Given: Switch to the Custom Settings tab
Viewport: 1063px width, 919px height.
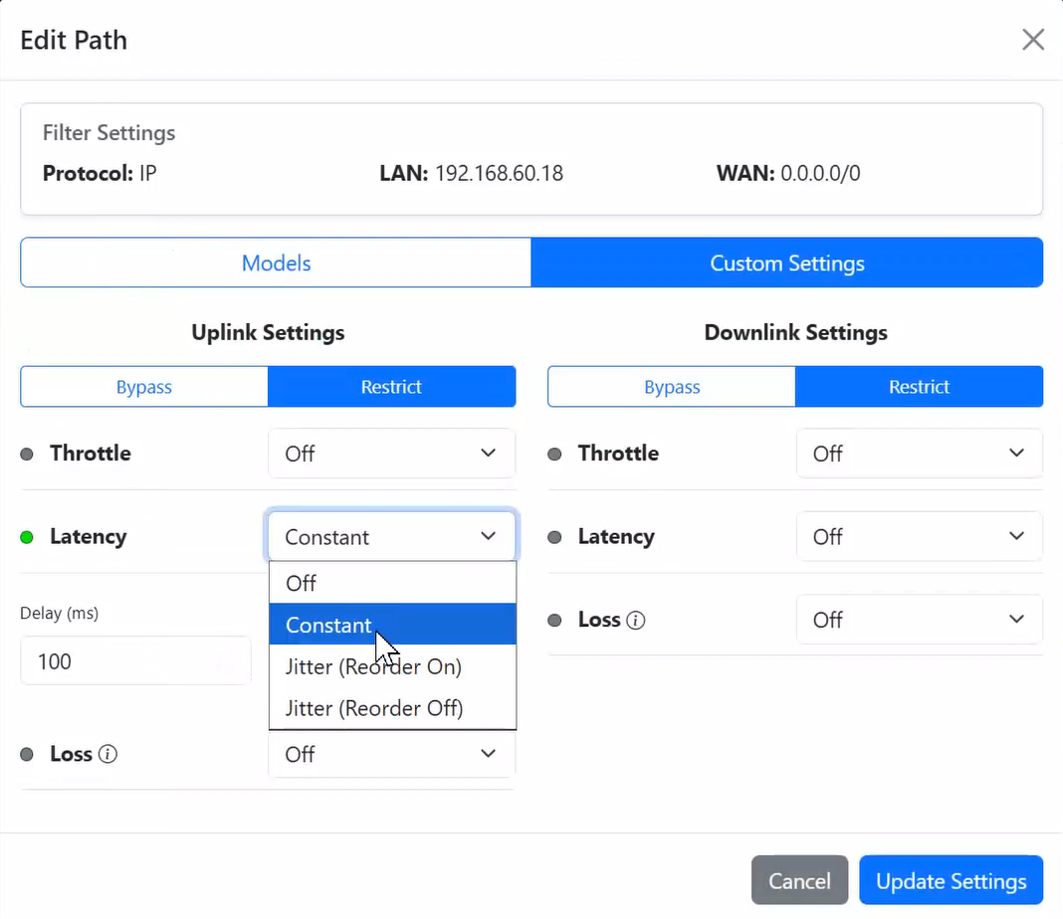Looking at the screenshot, I should coord(787,263).
